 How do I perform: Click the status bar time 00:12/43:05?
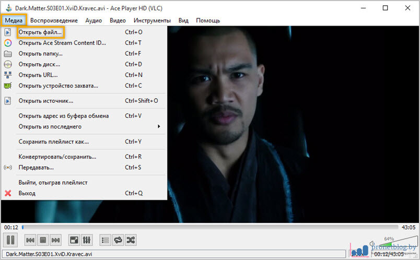[x=389, y=254]
